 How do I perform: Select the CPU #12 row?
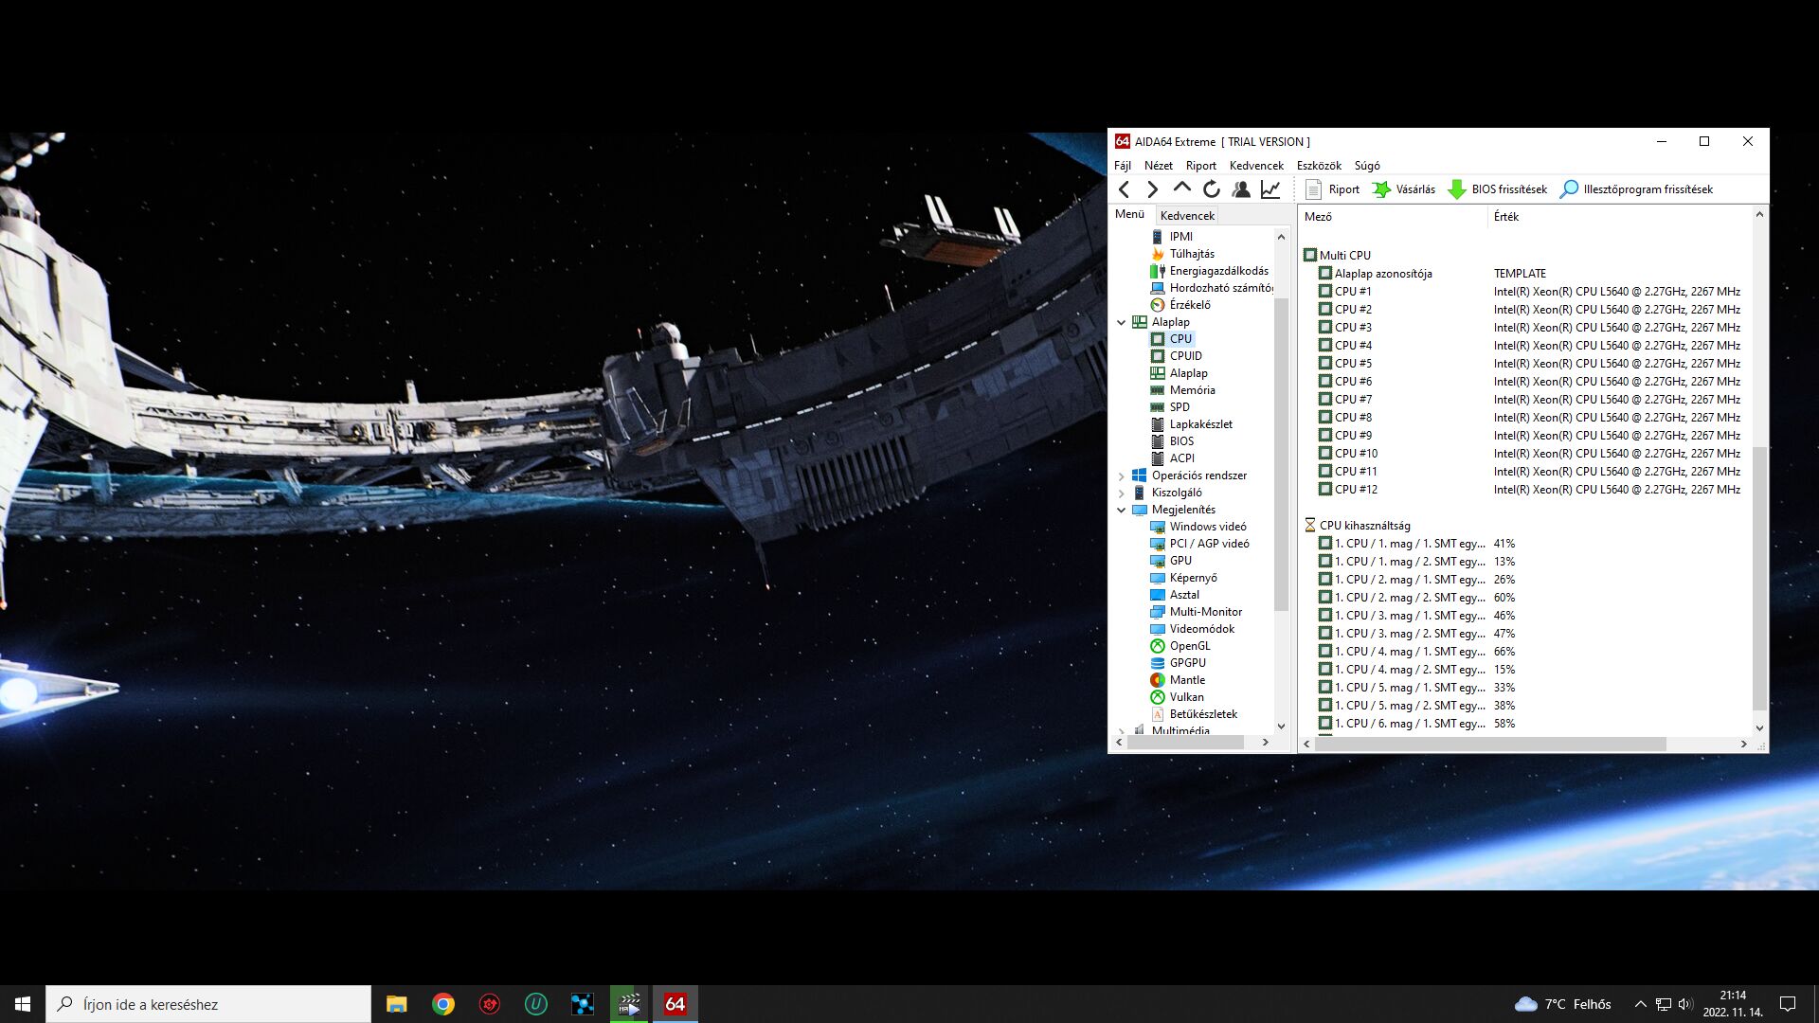point(1529,490)
